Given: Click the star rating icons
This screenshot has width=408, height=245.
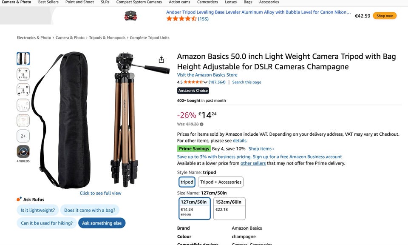Looking at the screenshot, I should click(193, 82).
